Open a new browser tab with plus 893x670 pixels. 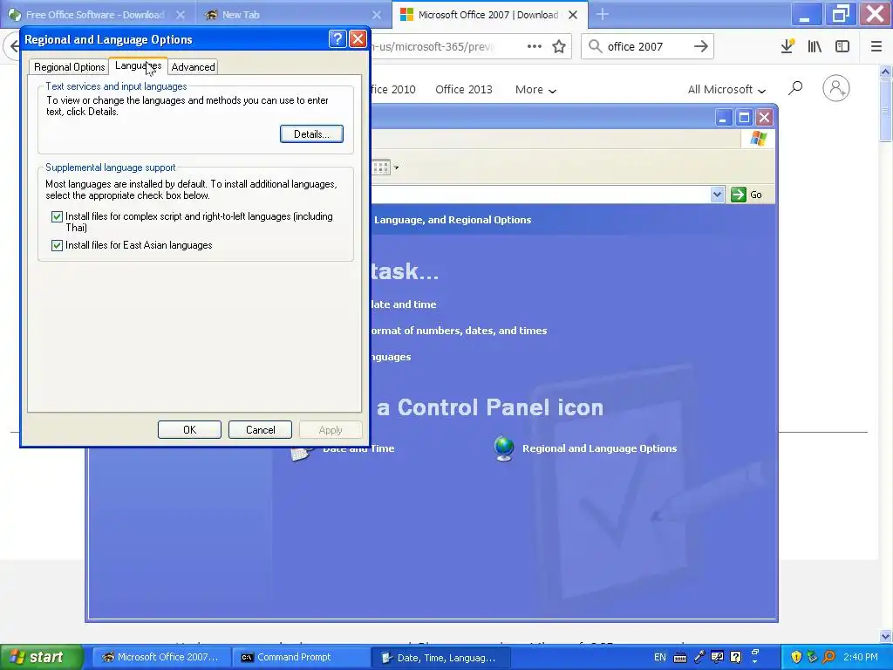tap(603, 14)
